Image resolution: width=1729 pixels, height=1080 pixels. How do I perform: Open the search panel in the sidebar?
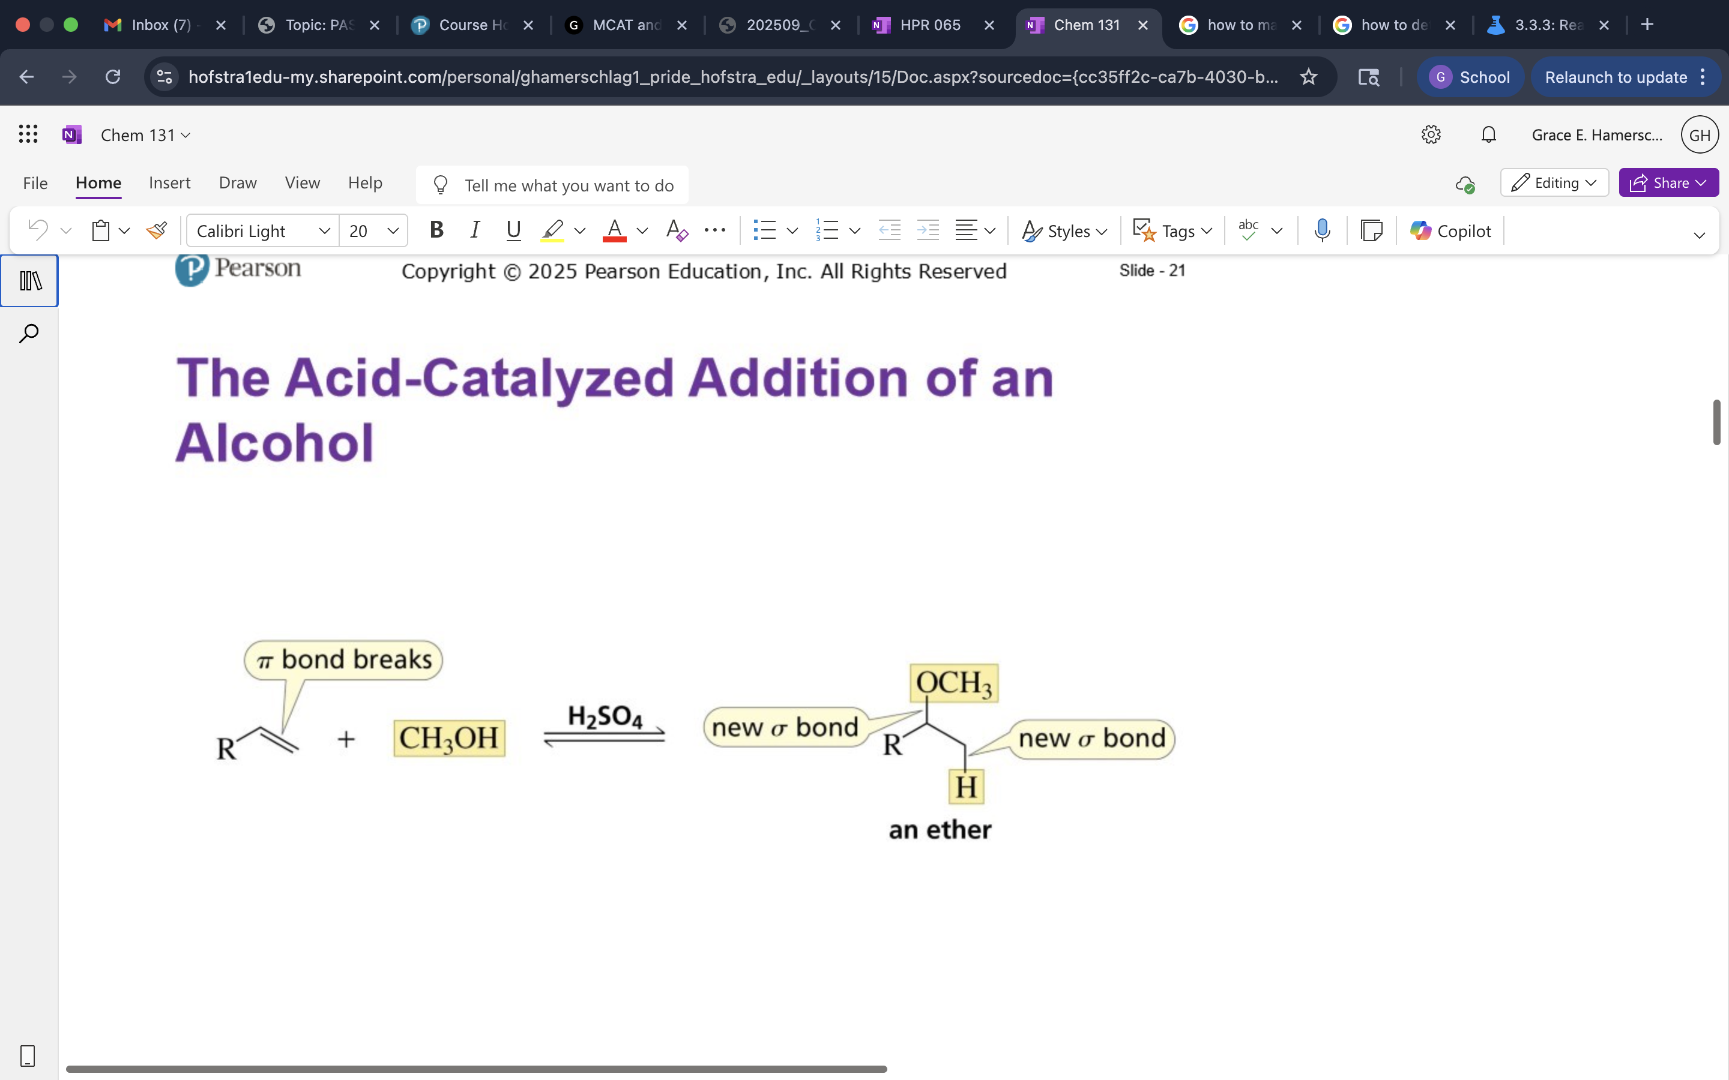(29, 332)
